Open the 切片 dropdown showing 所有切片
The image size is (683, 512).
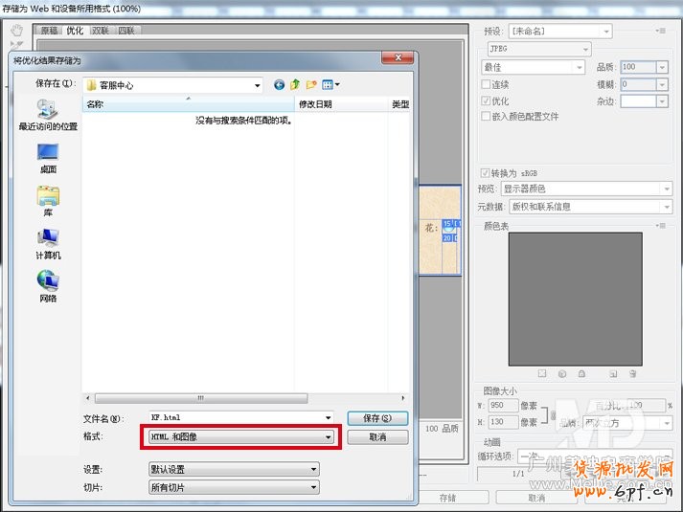[x=233, y=488]
